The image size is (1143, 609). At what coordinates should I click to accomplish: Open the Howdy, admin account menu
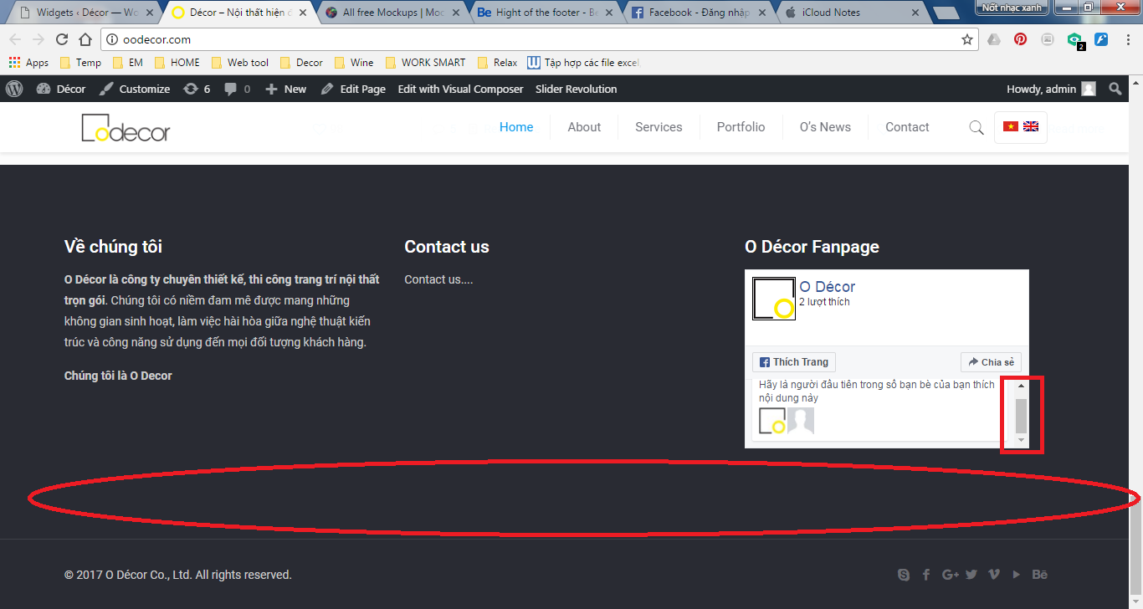point(1050,89)
